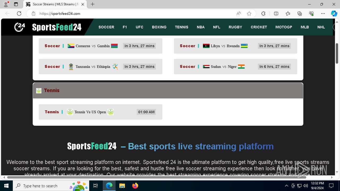Viewport: 340px width, 191px height.
Task: Open Settings and more ellipsis menu
Action: coord(323,14)
